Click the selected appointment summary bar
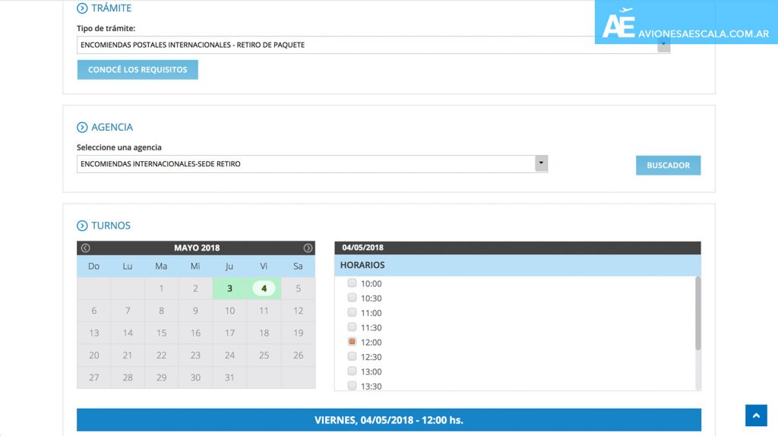Image resolution: width=778 pixels, height=436 pixels. [388, 420]
